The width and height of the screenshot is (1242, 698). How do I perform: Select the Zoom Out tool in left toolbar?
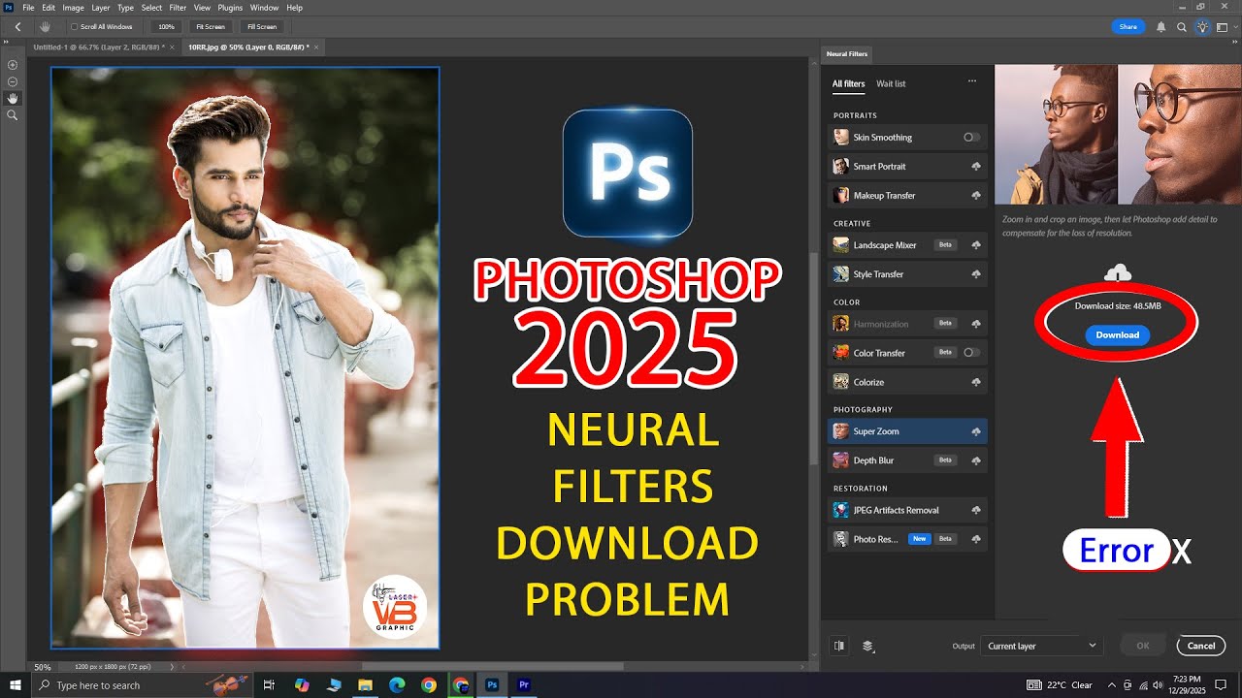click(13, 81)
